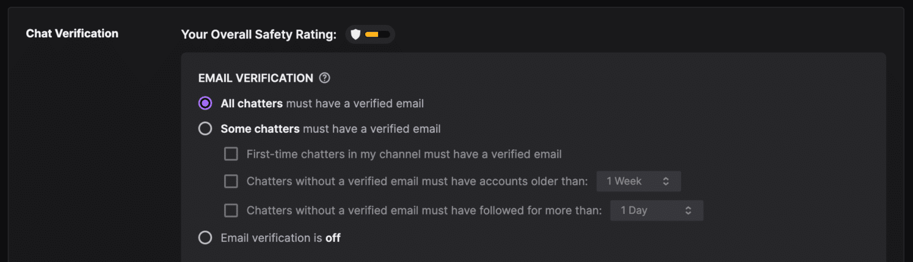Click the "EMAIL VERIFICATION" heading text
Viewport: 913px width, 262px height.
pyautogui.click(x=256, y=78)
